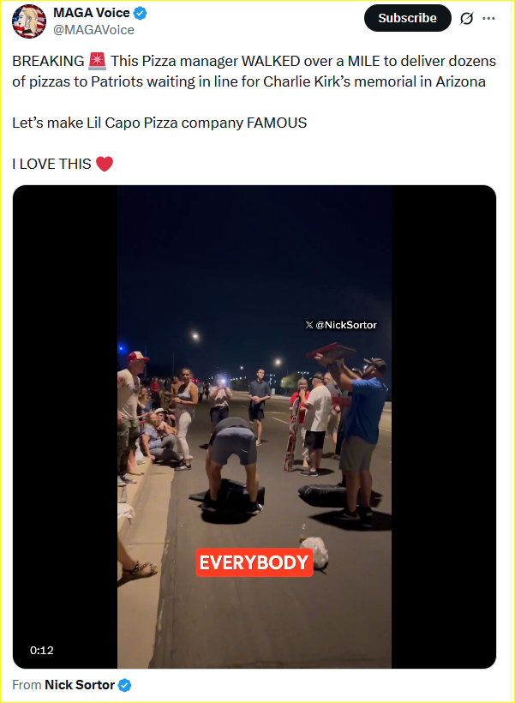Open the Nick Sortor source link

tap(80, 685)
